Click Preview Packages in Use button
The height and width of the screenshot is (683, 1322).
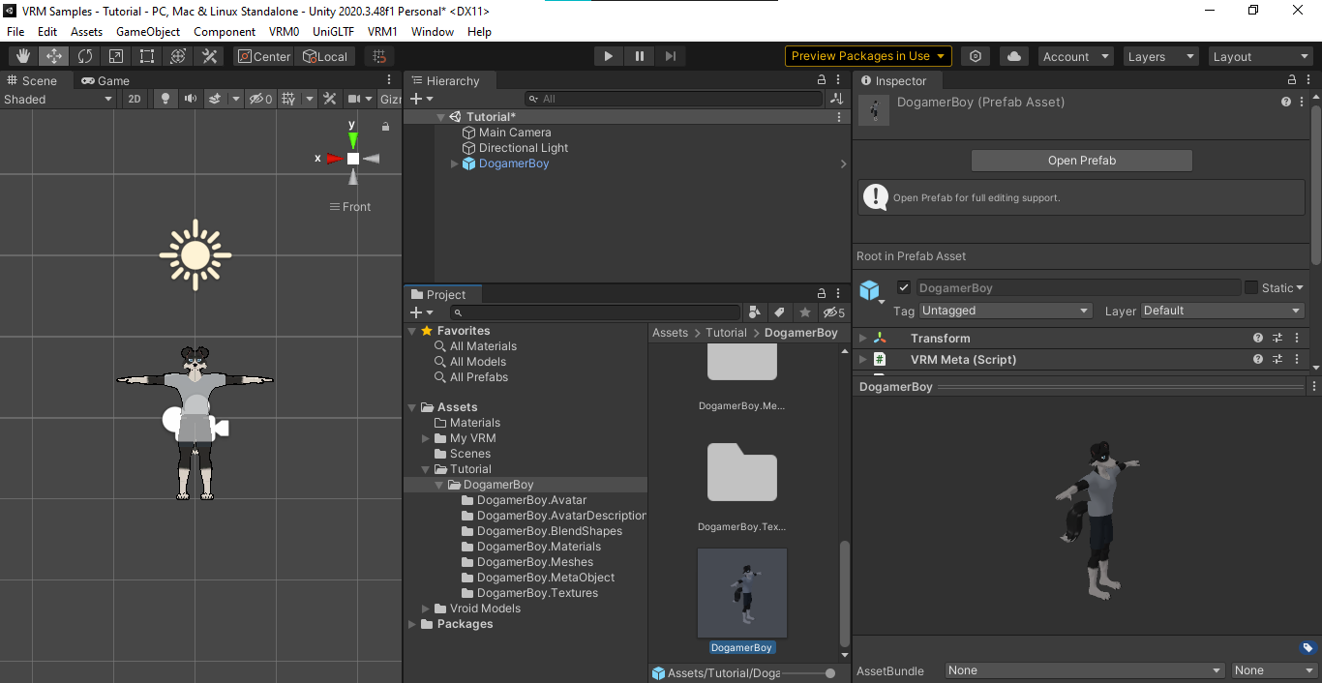pos(868,56)
